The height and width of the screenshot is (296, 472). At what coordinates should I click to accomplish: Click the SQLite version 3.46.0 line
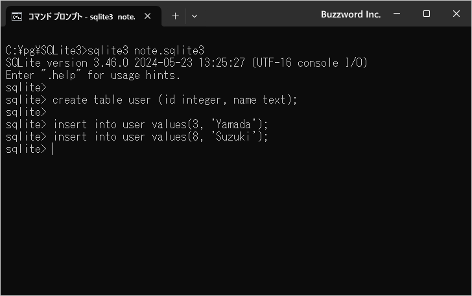click(x=187, y=63)
